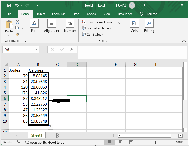The width and height of the screenshot is (189, 146).
Task: Expand the Paste options arrow
Action: [9, 35]
